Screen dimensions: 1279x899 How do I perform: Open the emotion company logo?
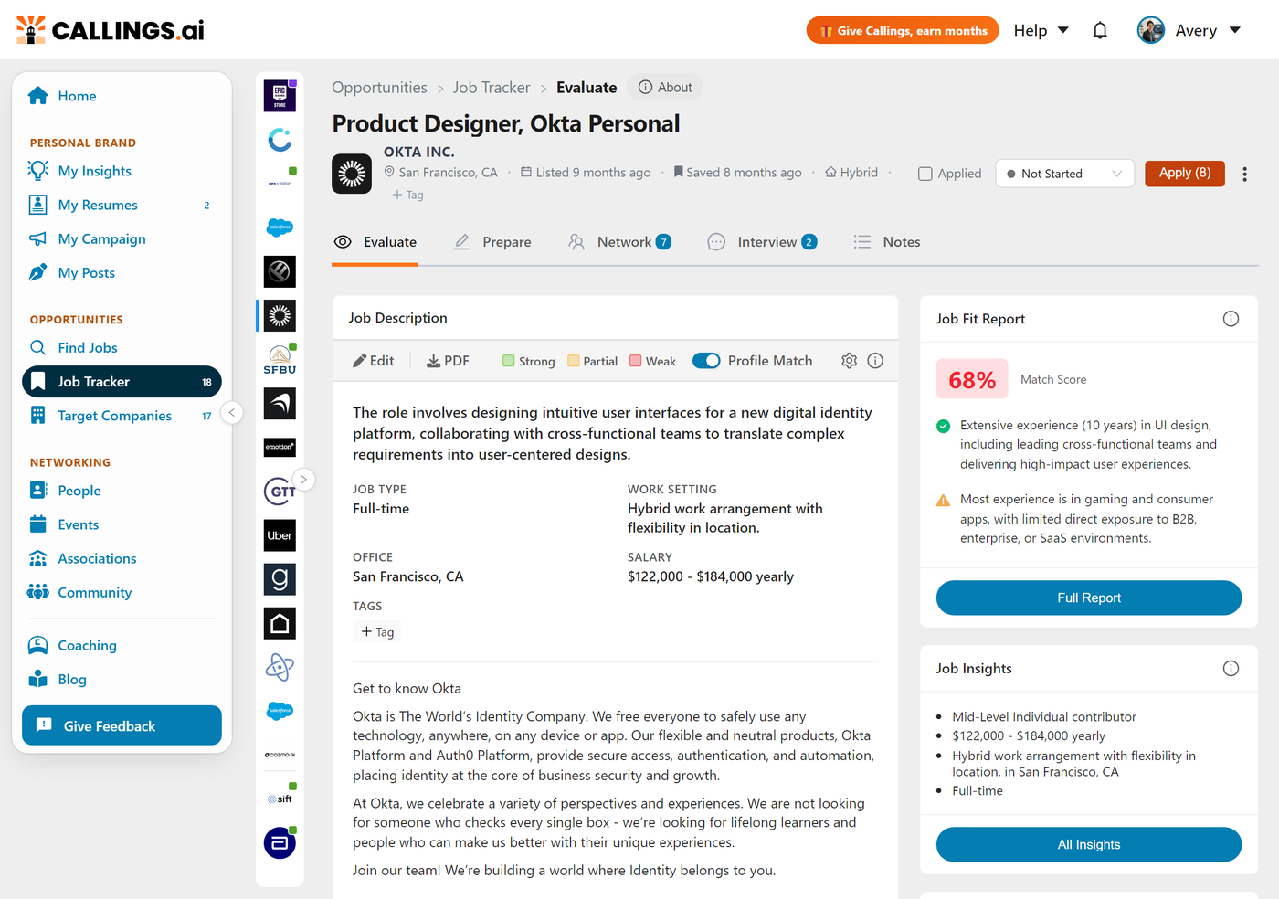[x=280, y=447]
